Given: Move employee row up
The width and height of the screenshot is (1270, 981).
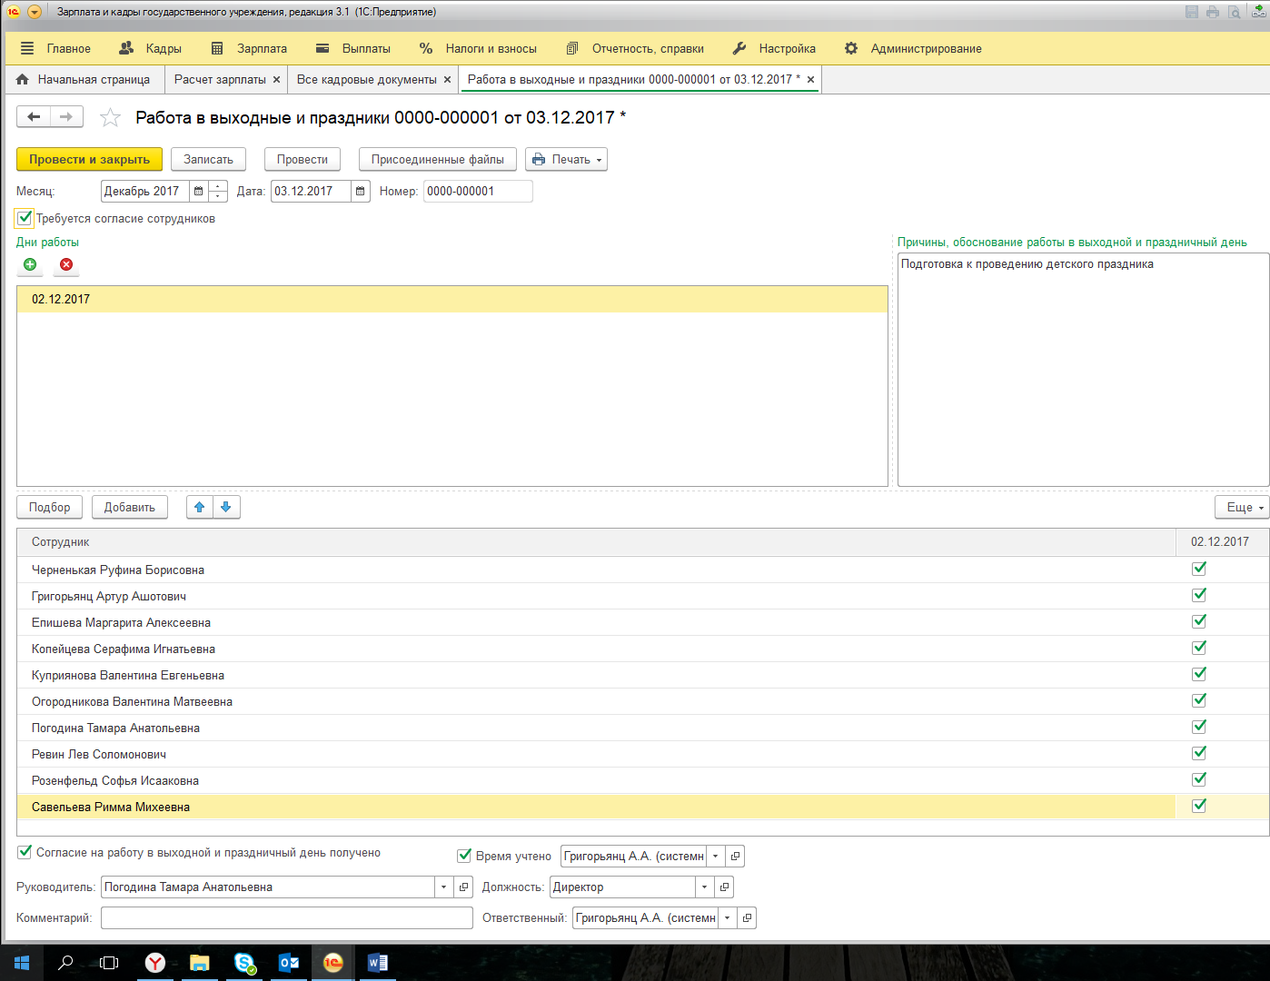Looking at the screenshot, I should [x=200, y=507].
